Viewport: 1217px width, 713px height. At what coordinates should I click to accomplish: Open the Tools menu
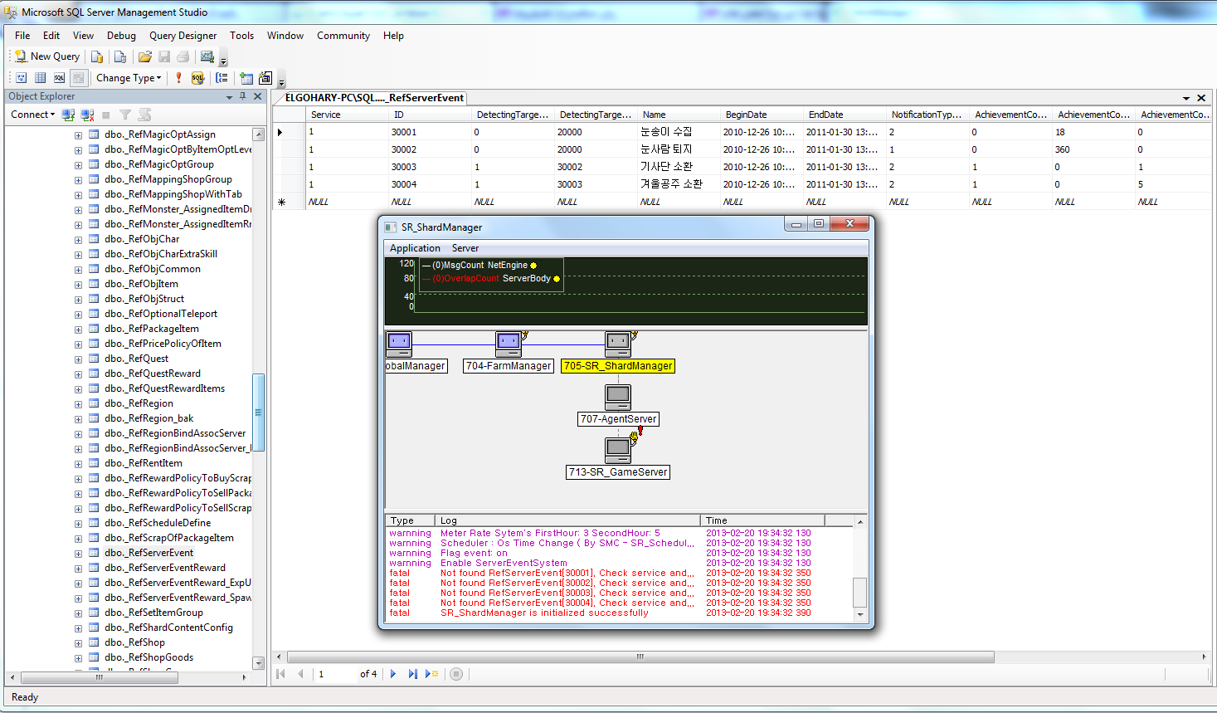(241, 36)
